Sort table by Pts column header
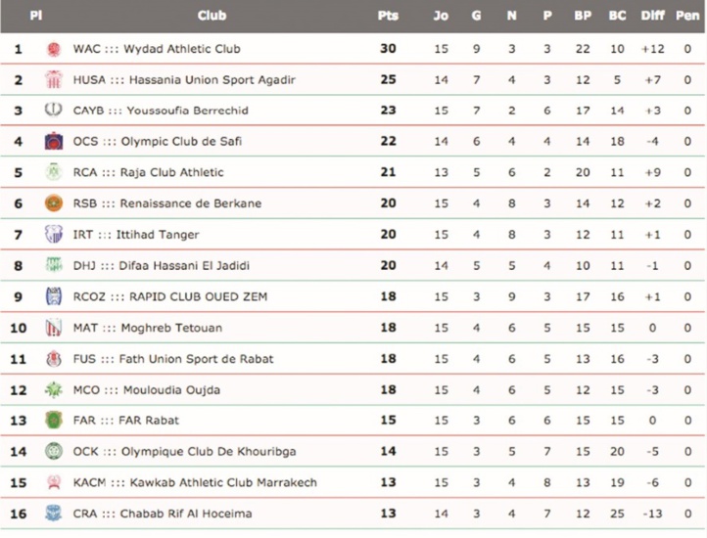The width and height of the screenshot is (707, 538). pos(388,16)
